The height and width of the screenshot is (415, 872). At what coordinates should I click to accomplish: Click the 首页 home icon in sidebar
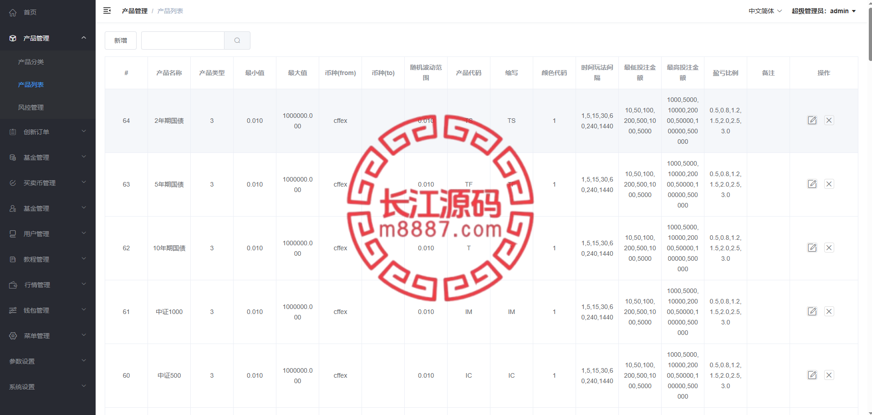tap(13, 12)
